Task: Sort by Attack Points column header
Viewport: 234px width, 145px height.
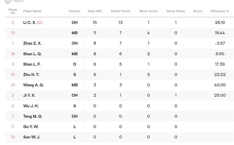Action: click(x=120, y=11)
